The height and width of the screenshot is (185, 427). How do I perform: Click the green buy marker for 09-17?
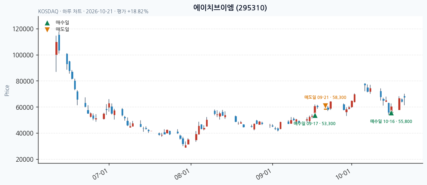tap(315, 115)
